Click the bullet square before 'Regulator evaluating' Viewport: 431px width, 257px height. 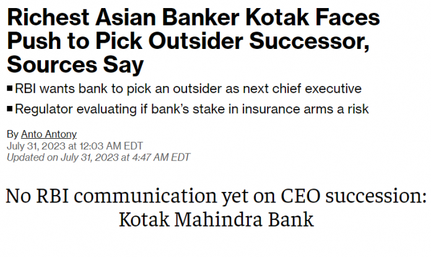coord(10,110)
